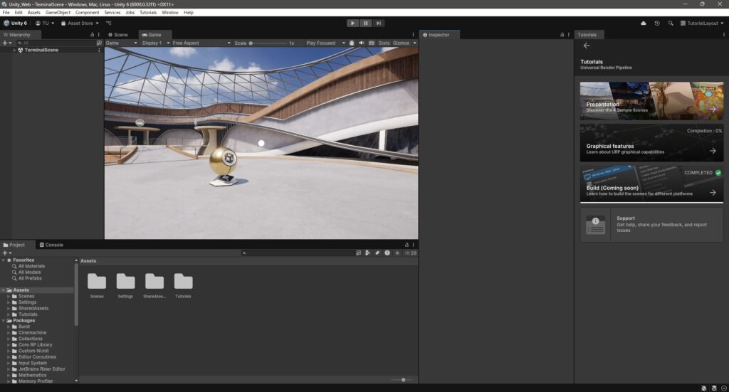Open the Undo History icon
This screenshot has width=729, height=392.
(657, 23)
